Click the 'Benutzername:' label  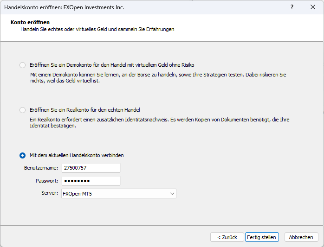point(41,168)
